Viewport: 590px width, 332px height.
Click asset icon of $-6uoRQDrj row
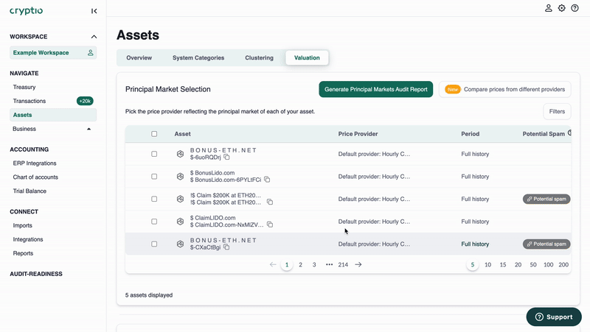pyautogui.click(x=180, y=154)
